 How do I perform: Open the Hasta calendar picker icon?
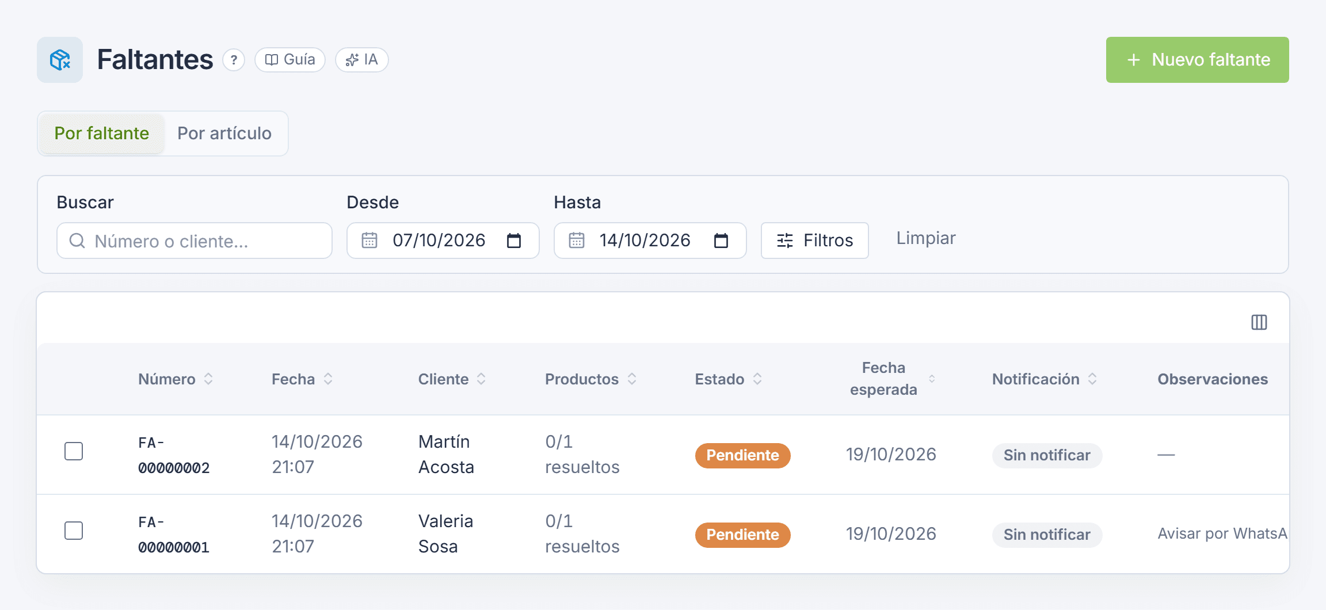coord(721,241)
